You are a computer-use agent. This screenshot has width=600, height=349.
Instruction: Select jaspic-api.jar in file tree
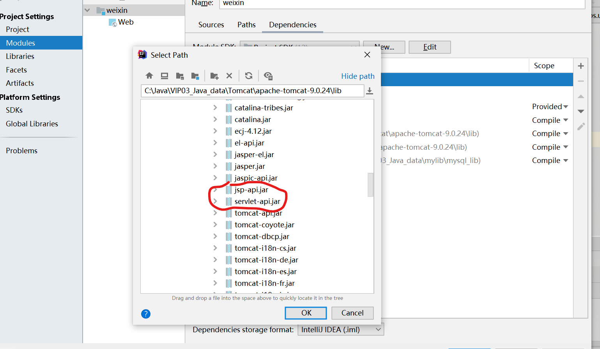[x=256, y=178]
